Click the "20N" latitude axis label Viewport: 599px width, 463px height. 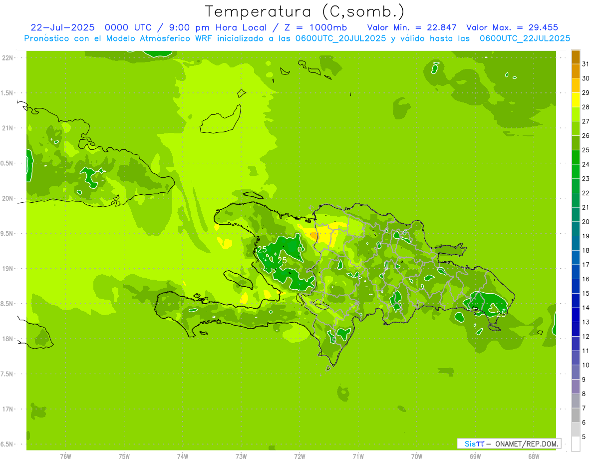click(x=8, y=198)
